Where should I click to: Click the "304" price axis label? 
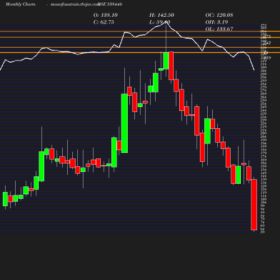[263, 71]
